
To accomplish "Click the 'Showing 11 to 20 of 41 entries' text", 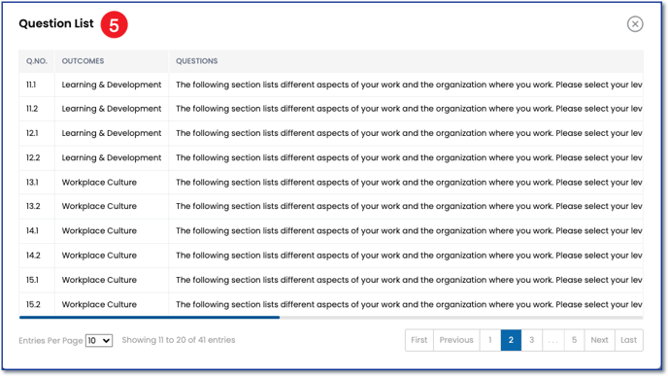I will (x=179, y=340).
